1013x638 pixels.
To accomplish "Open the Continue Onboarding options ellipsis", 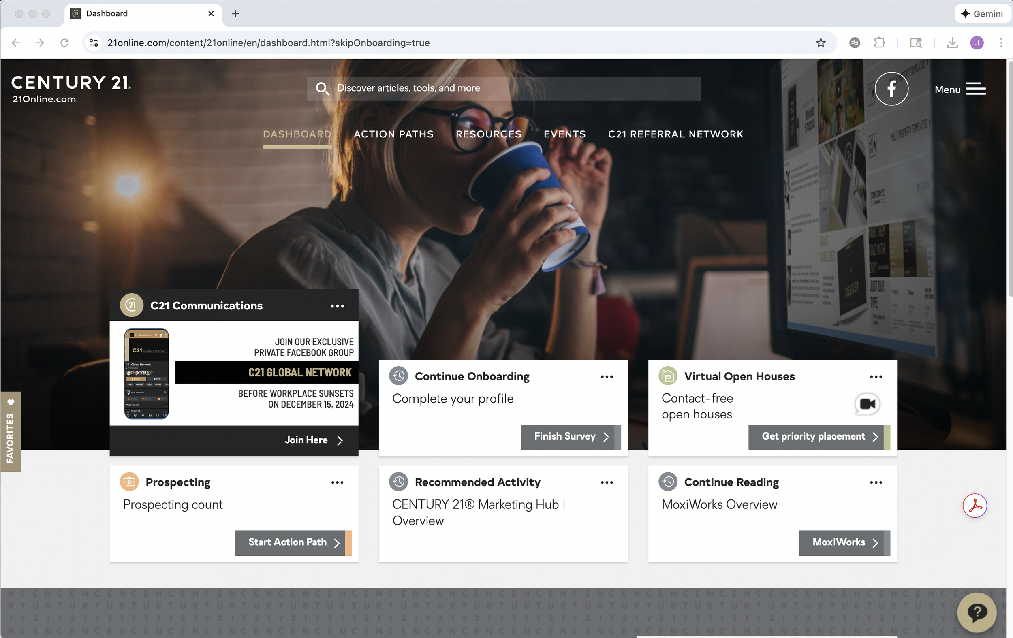I will point(607,376).
